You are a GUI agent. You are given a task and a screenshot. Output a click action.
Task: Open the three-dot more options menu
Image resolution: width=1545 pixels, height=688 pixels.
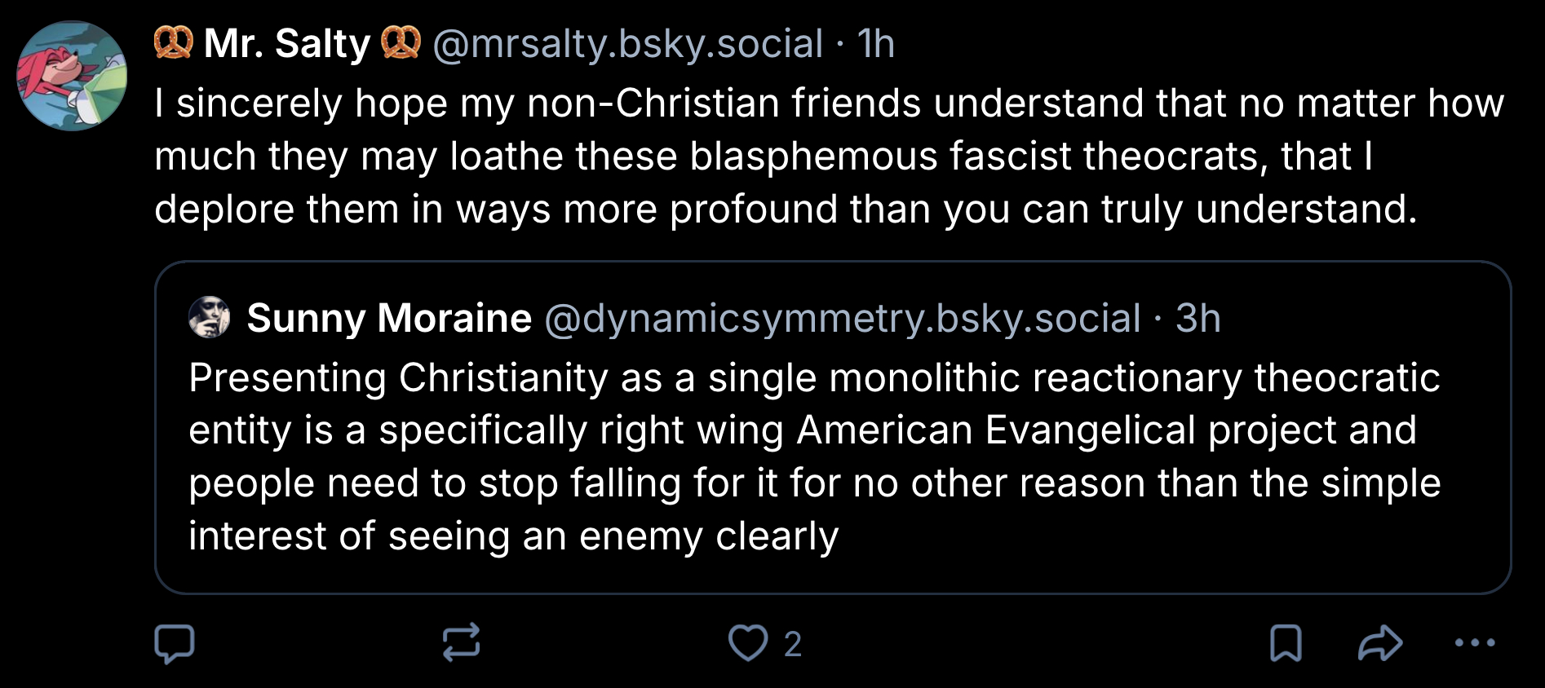coord(1475,643)
